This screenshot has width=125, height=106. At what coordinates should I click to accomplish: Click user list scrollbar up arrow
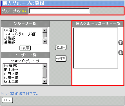[45, 66]
